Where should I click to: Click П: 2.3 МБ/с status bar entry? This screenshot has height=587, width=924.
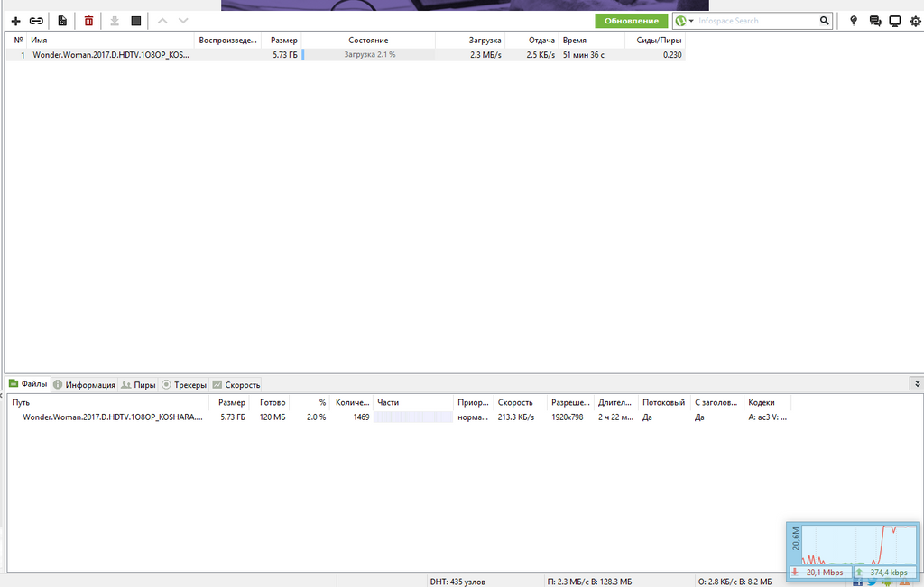tap(589, 582)
